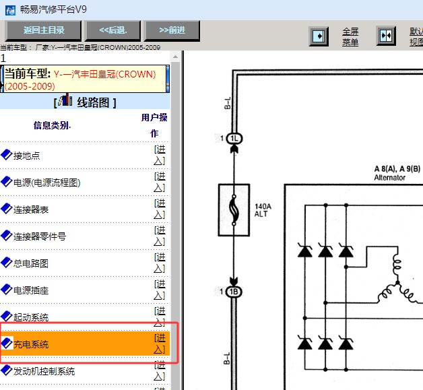
Task: Click the blue icon beside 起动系统
Action: (7, 317)
